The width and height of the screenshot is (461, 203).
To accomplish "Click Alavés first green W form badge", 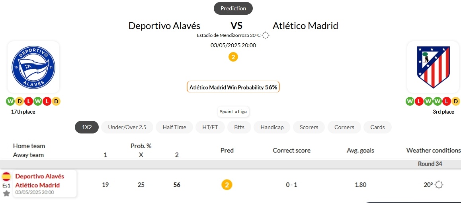I will [10, 102].
